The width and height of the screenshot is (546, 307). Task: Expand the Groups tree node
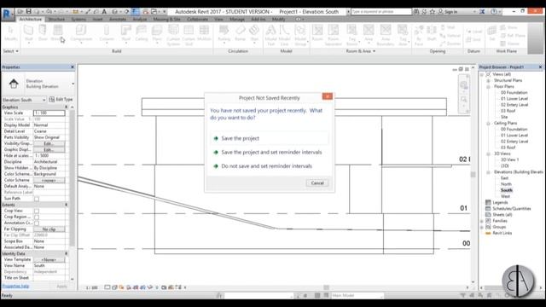pyautogui.click(x=482, y=227)
